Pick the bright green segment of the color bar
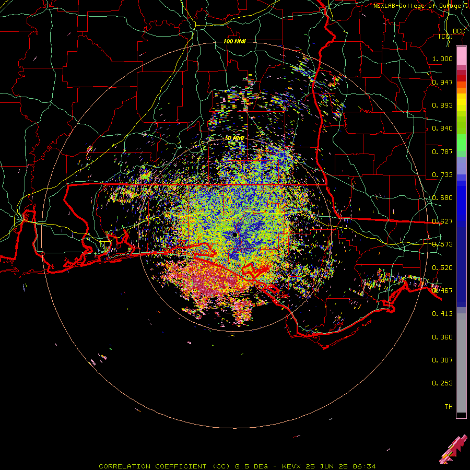Viewport: 470px width, 470px height. pyautogui.click(x=461, y=143)
